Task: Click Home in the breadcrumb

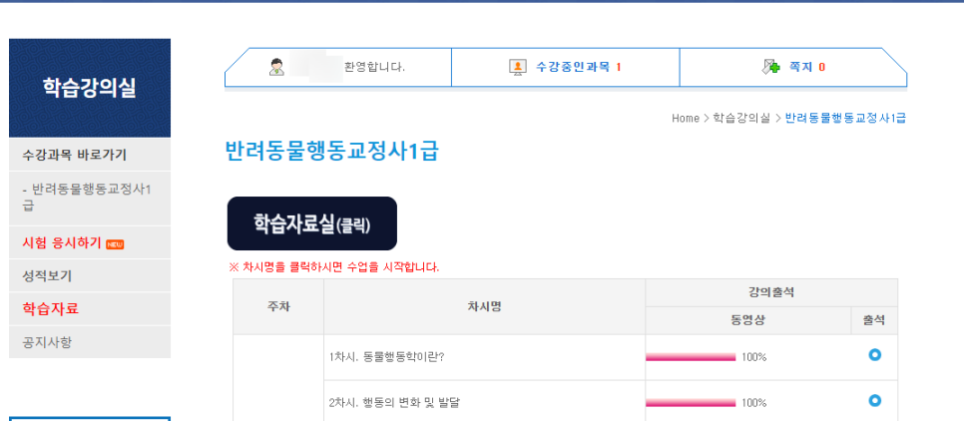Action: [x=685, y=118]
